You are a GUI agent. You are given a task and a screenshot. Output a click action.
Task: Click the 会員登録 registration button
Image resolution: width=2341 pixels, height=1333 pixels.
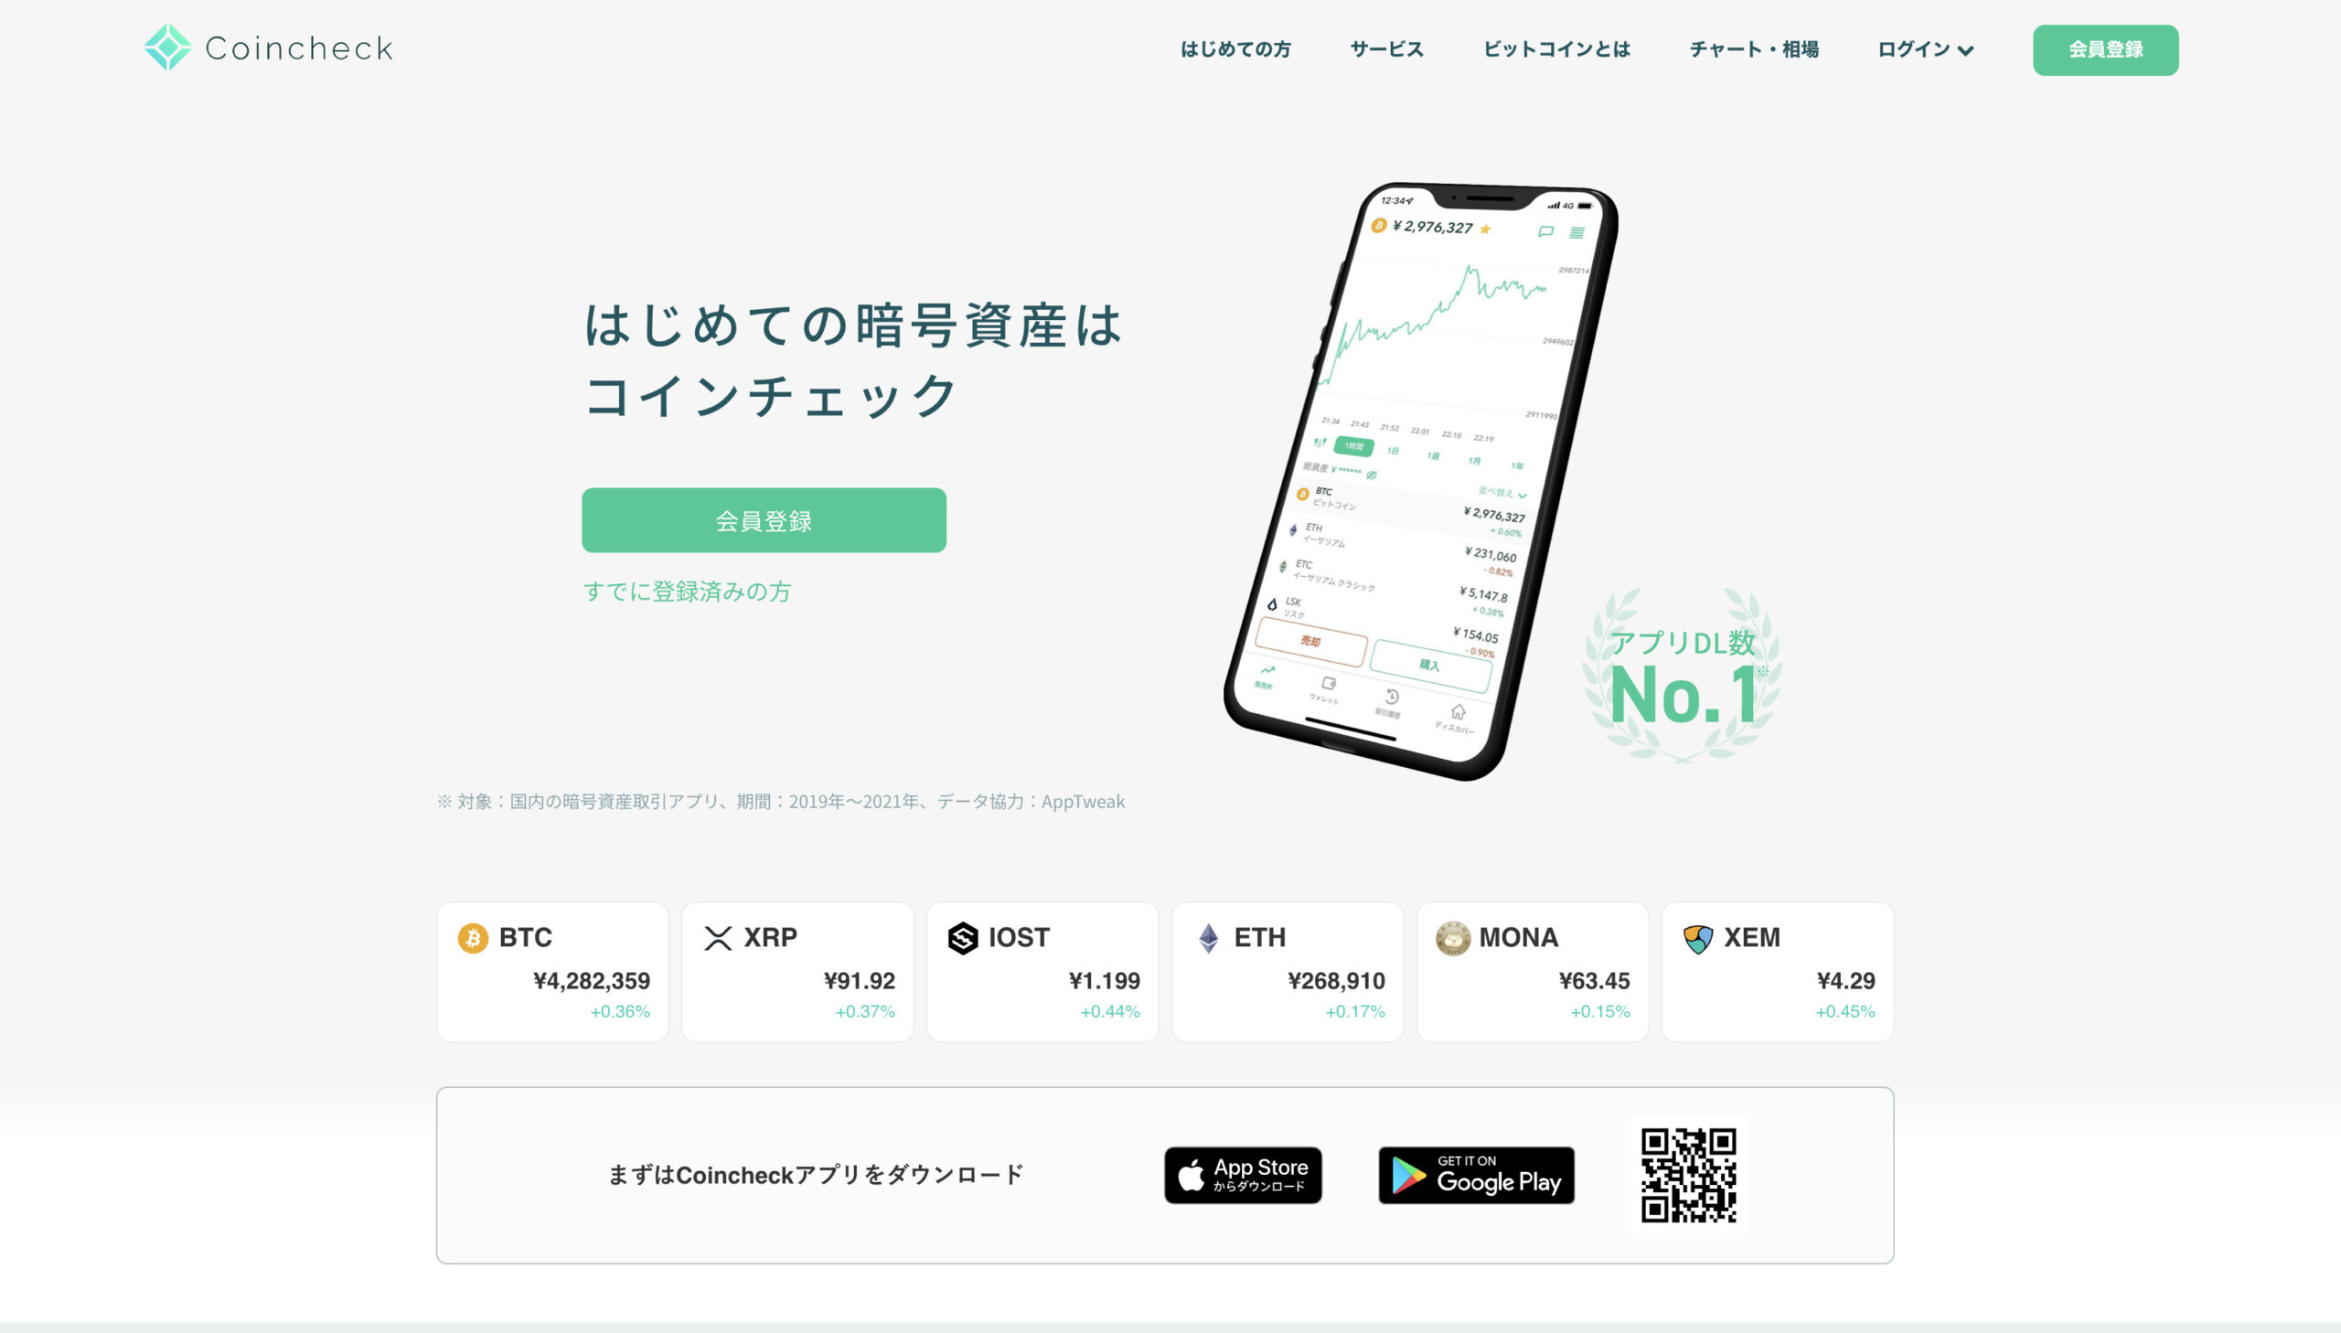(x=2108, y=50)
